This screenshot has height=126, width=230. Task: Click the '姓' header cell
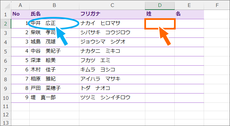click(160, 15)
